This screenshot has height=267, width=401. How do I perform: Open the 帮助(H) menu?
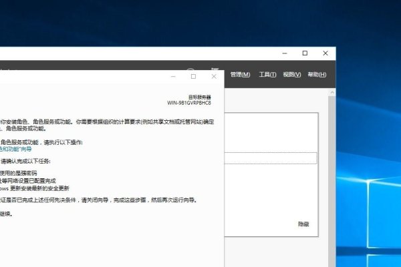(x=317, y=74)
